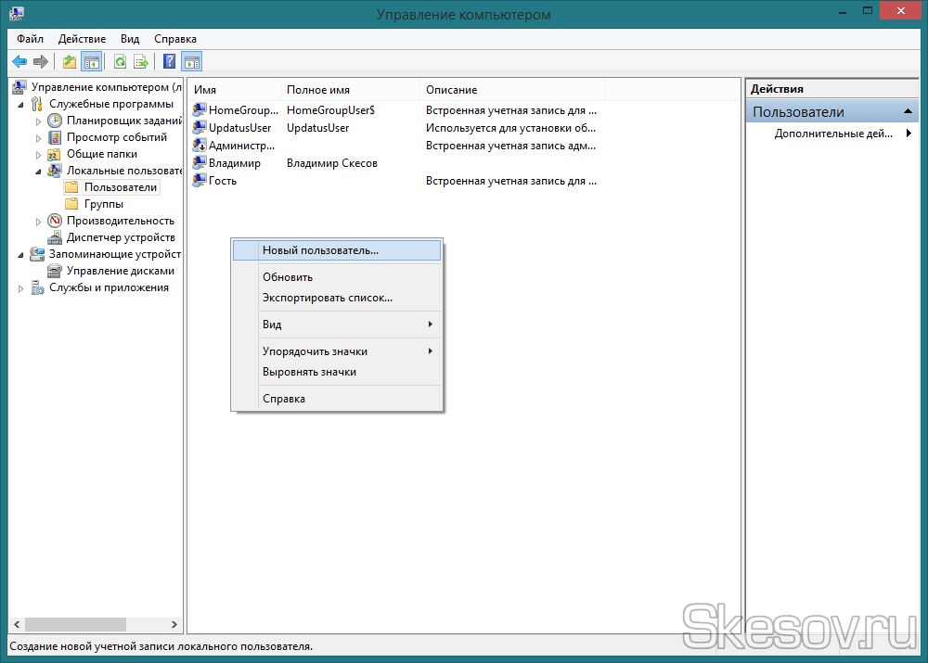Click the tree pane horizontal scrollbar right arrow
The height and width of the screenshot is (663, 928).
coord(174,625)
